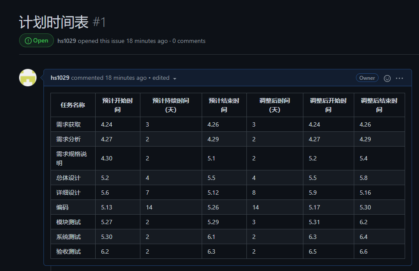419x271 pixels.
Task: Click the 系统测试 row name cell
Action: point(69,237)
